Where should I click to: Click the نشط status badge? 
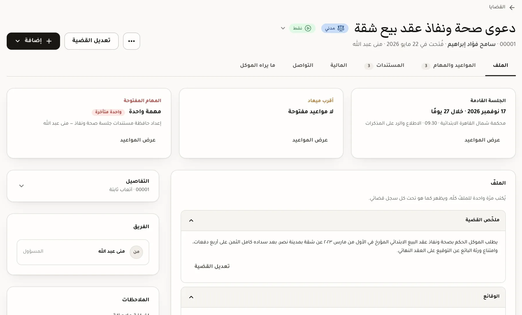tap(302, 28)
